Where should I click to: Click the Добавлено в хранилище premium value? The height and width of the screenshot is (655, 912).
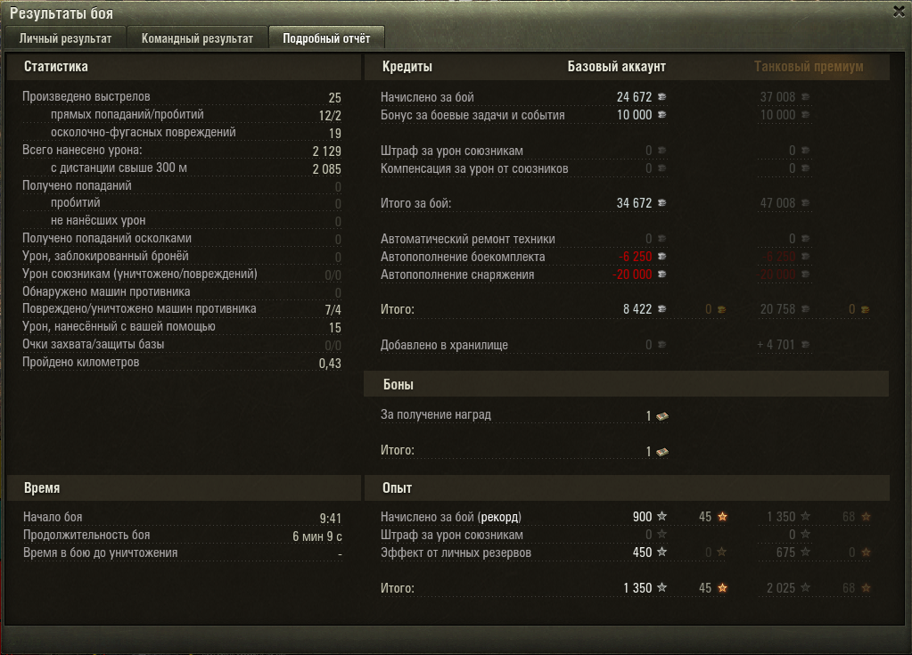tap(776, 345)
